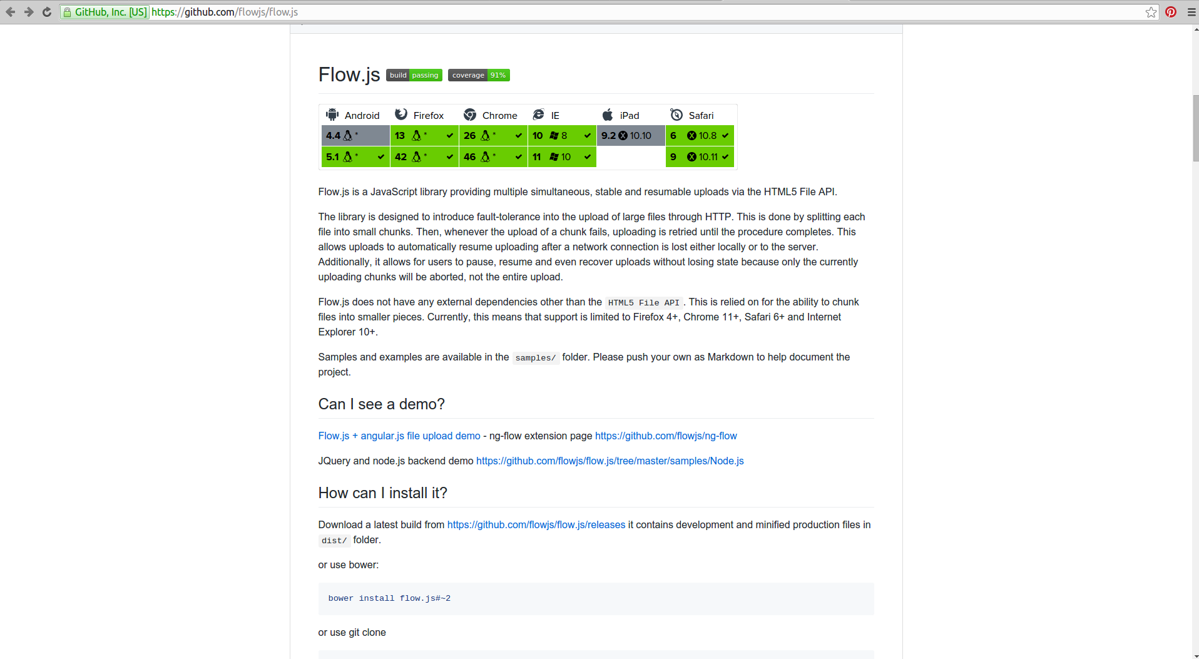This screenshot has height=659, width=1199.
Task: Open the coverage 91% badge
Action: (x=479, y=75)
